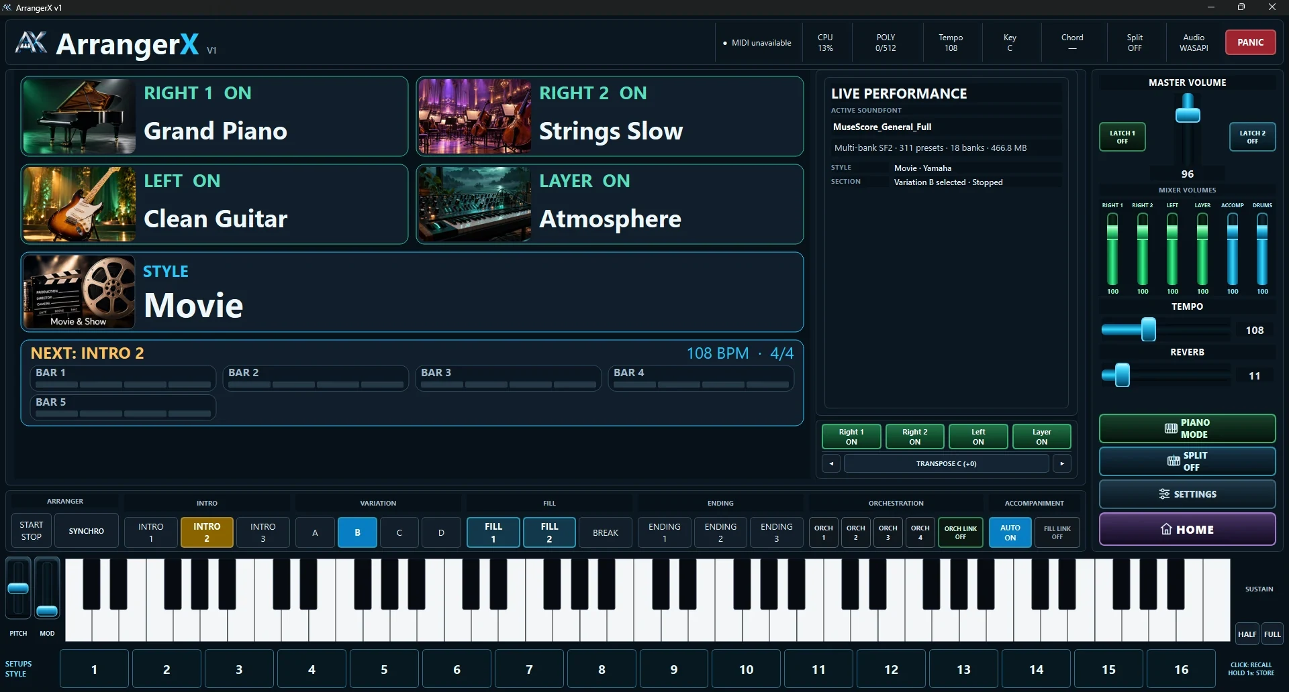Click the MuseScore_General_Full soundfont name

coord(881,127)
